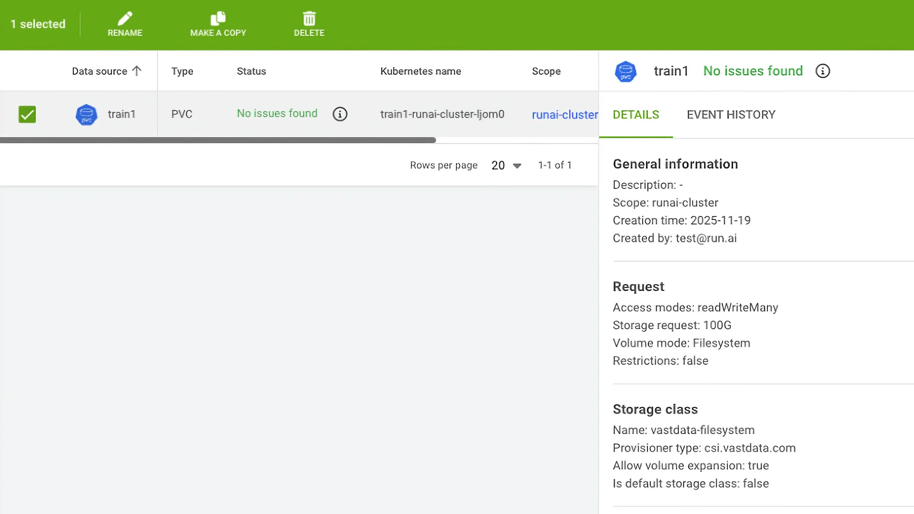The width and height of the screenshot is (914, 514).
Task: Click 'Allow volume expansion: true' line
Action: 691,465
